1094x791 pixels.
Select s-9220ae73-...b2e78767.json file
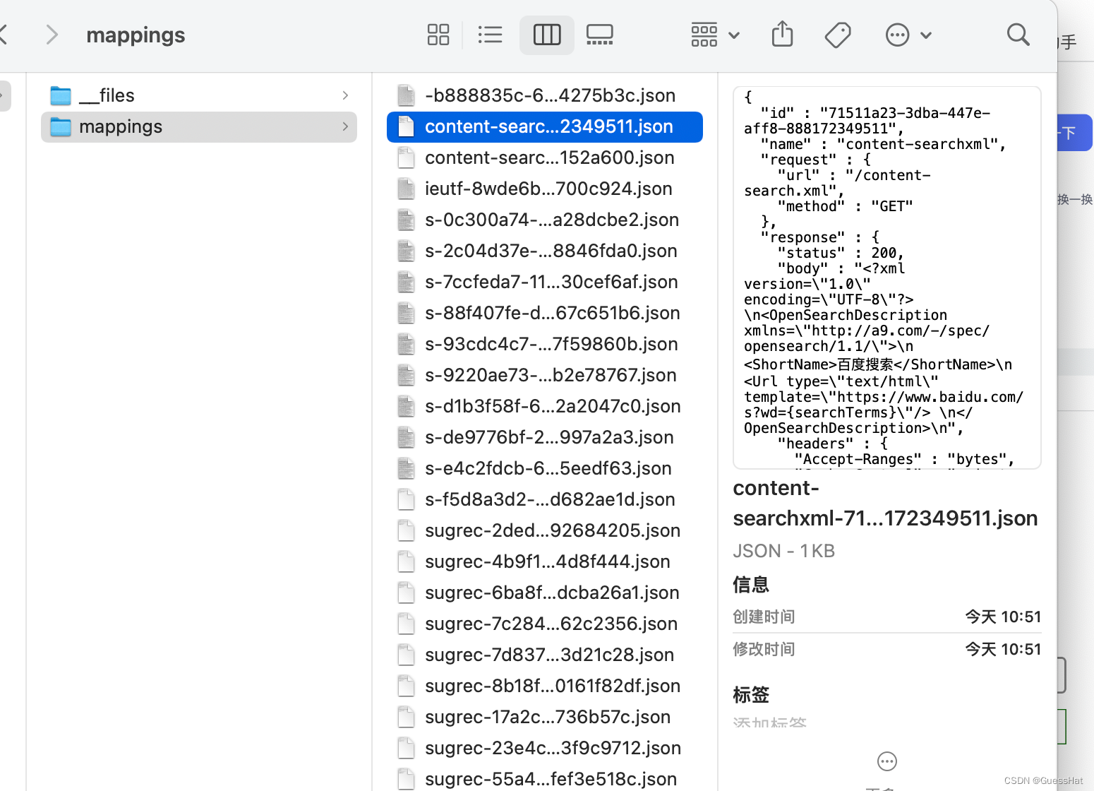coord(545,375)
